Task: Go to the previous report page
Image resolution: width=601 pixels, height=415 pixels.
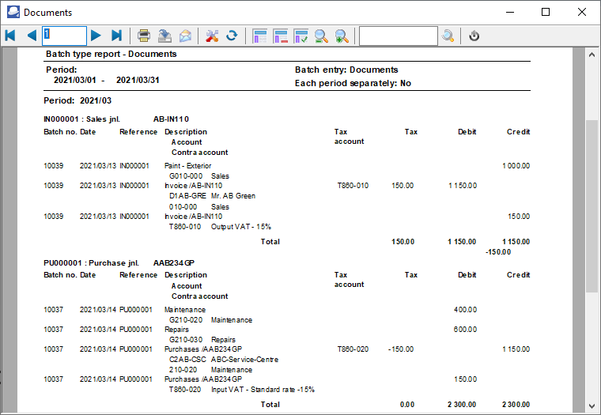Action: 32,36
